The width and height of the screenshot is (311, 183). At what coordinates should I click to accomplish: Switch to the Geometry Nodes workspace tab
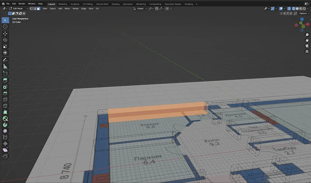coord(173,4)
